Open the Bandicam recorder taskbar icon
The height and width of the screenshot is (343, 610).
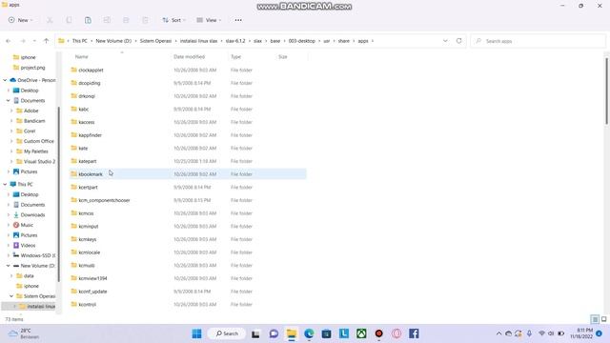[x=379, y=333]
